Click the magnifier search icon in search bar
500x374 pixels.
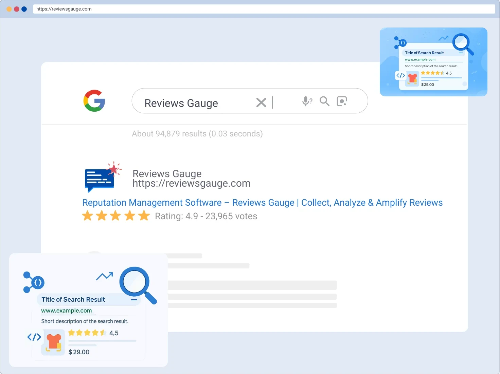[324, 101]
